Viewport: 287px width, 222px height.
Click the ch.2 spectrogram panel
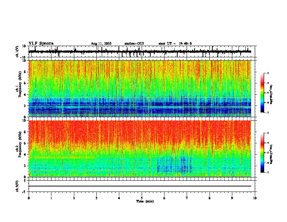click(140, 149)
